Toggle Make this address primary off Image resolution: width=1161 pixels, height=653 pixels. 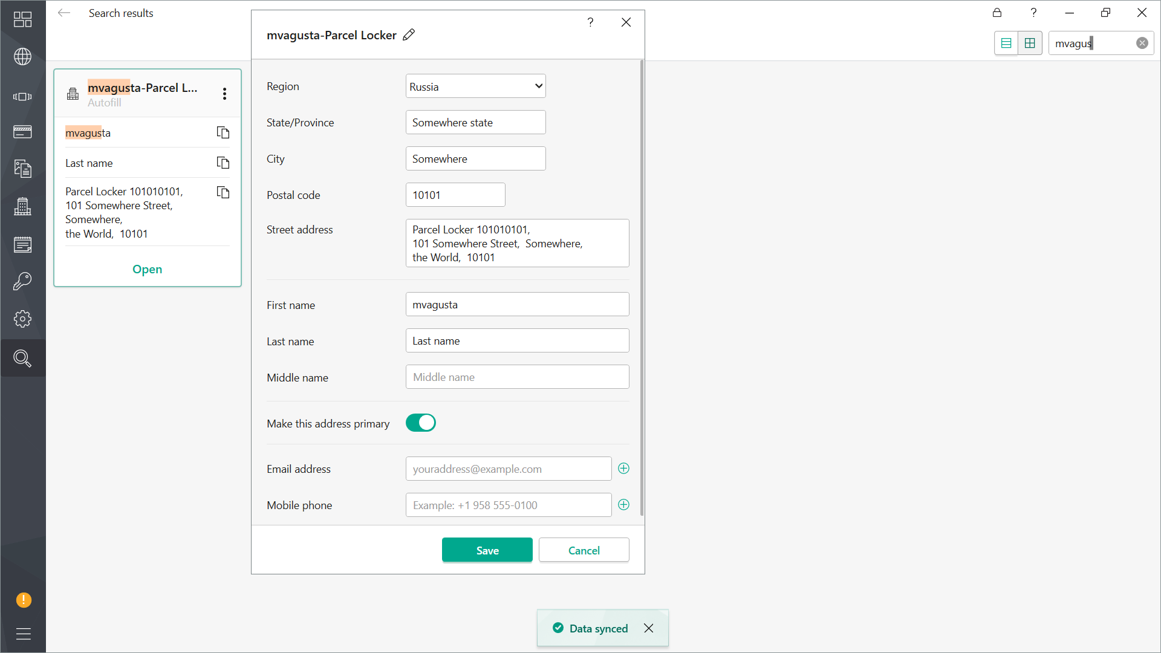tap(421, 423)
